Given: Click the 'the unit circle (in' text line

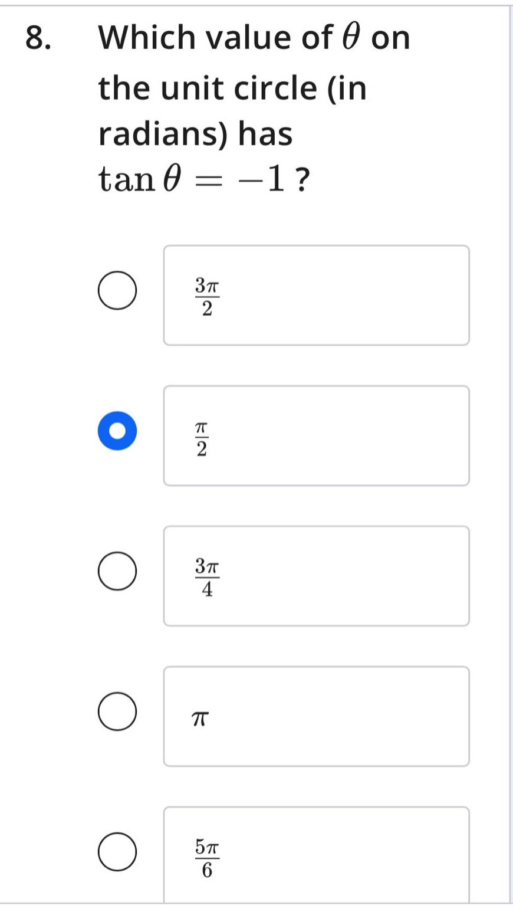Looking at the screenshot, I should coord(232,88).
